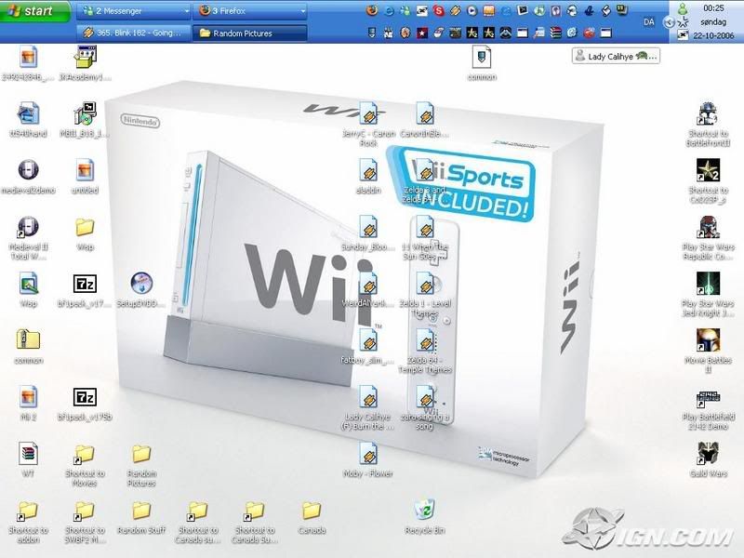Open the medieval2demo desktop icon
Image resolution: width=744 pixels, height=558 pixels.
pos(29,177)
